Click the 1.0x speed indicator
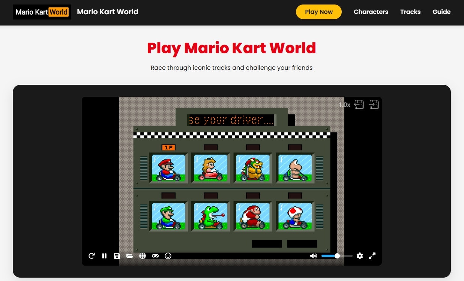Image resolution: width=464 pixels, height=281 pixels. pos(344,105)
